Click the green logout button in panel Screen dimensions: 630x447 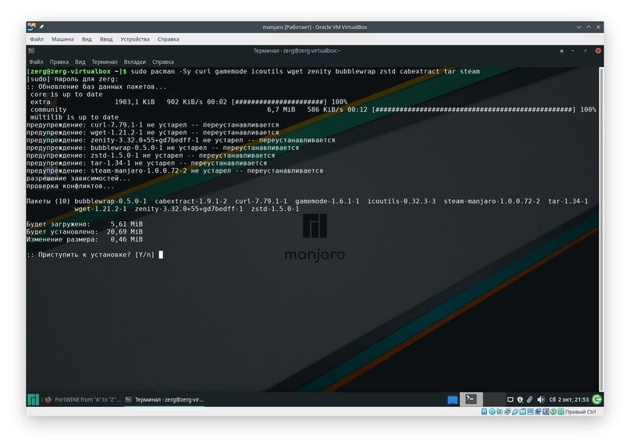pyautogui.click(x=597, y=399)
